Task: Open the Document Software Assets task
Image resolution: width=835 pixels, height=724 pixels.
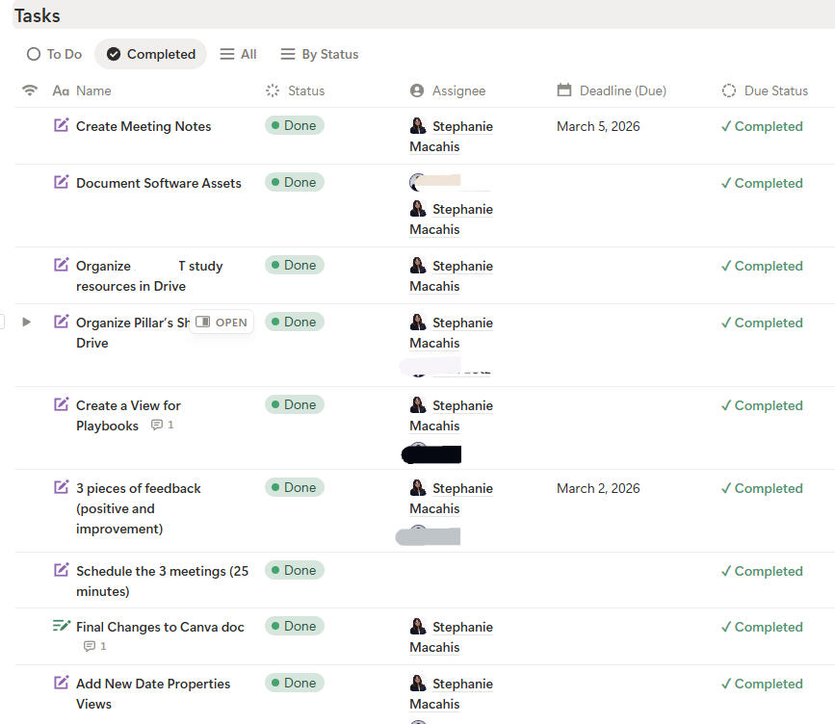Action: point(158,183)
